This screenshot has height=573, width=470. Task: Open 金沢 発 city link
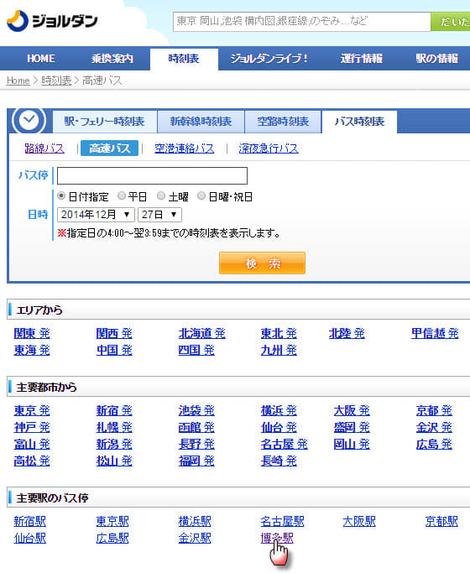[434, 428]
